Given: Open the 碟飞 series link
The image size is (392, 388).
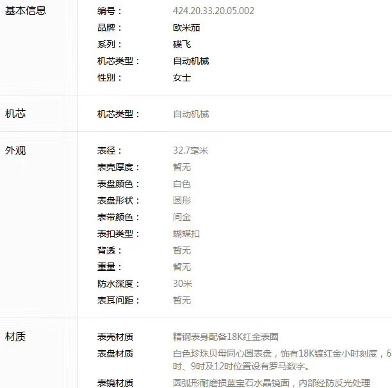Looking at the screenshot, I should point(182,45).
